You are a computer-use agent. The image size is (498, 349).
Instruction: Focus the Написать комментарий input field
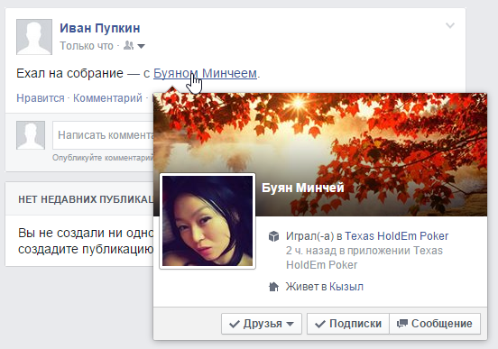103,135
